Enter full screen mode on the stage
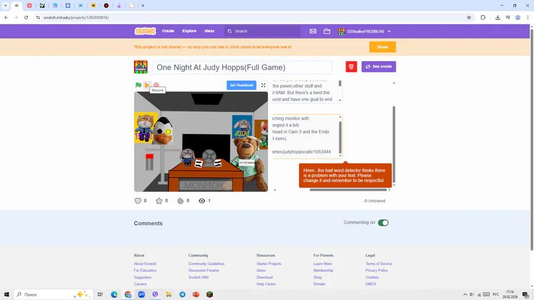Image resolution: width=534 pixels, height=300 pixels. coord(263,85)
